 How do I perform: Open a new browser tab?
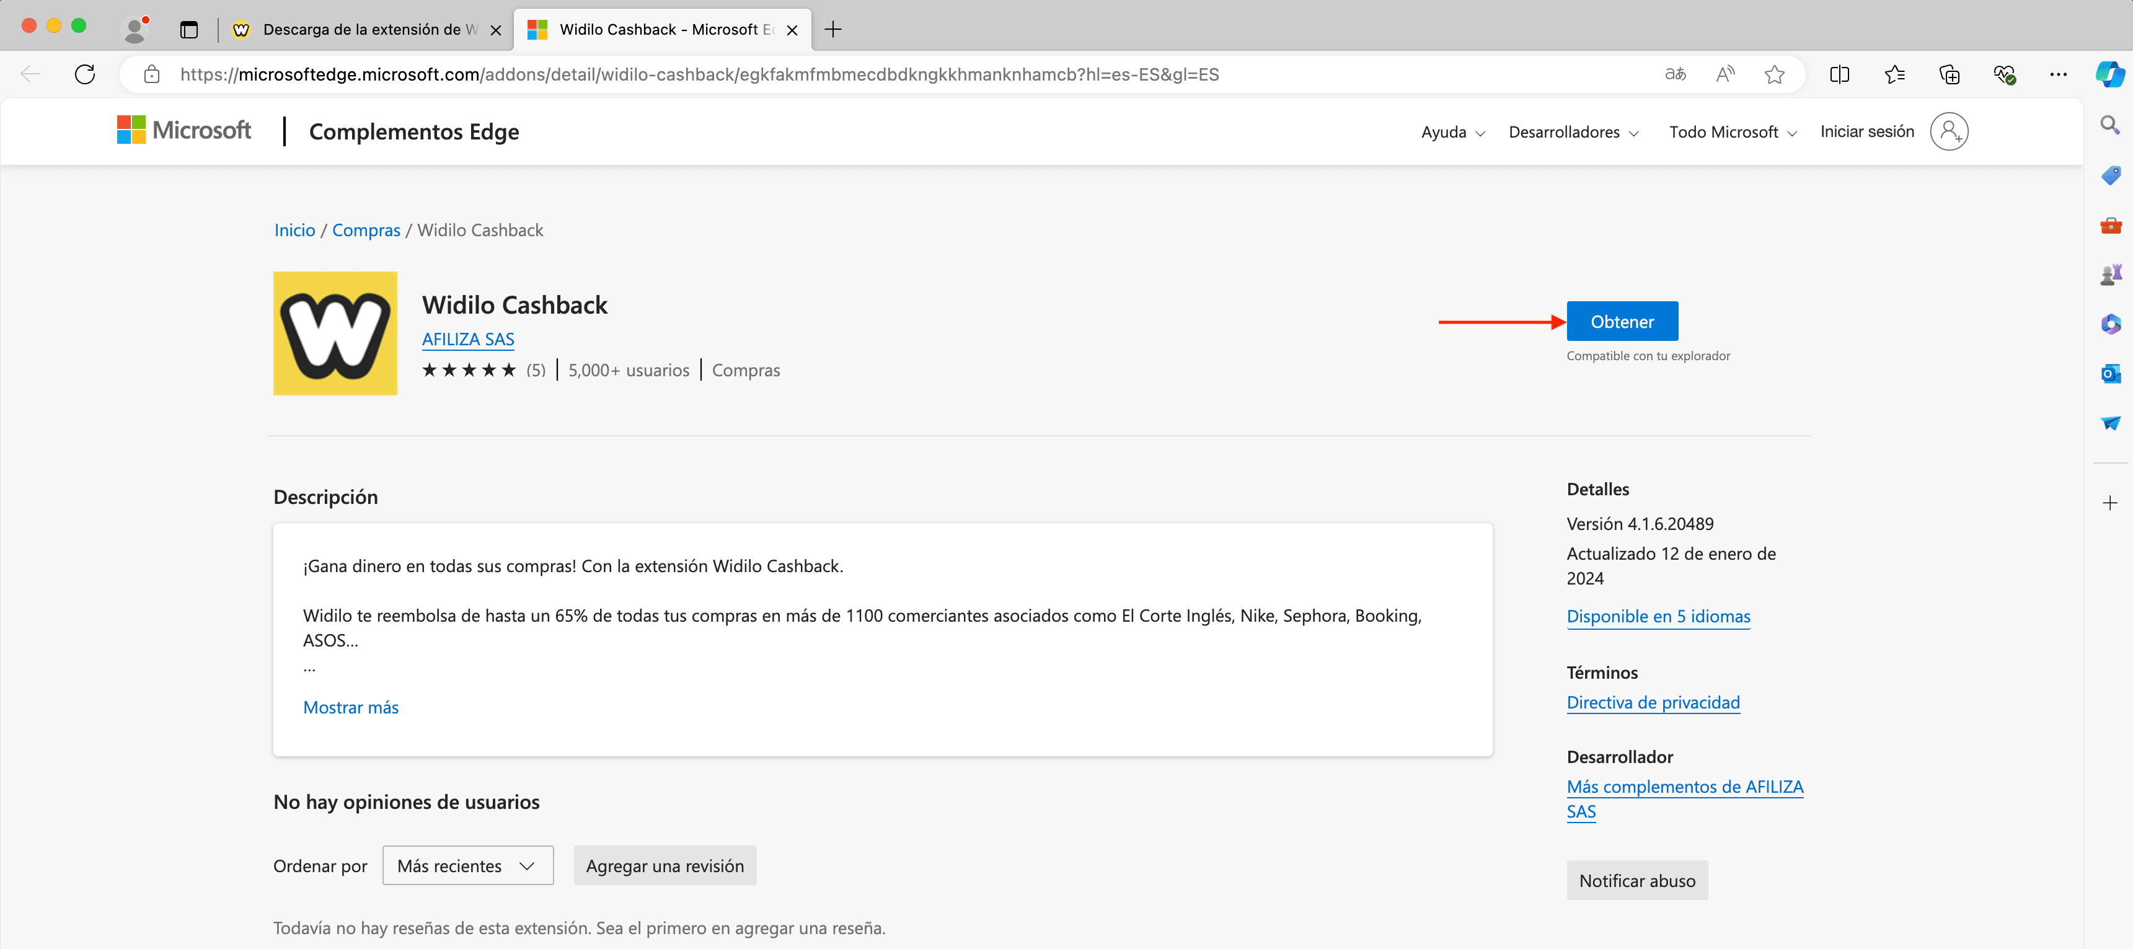(833, 30)
